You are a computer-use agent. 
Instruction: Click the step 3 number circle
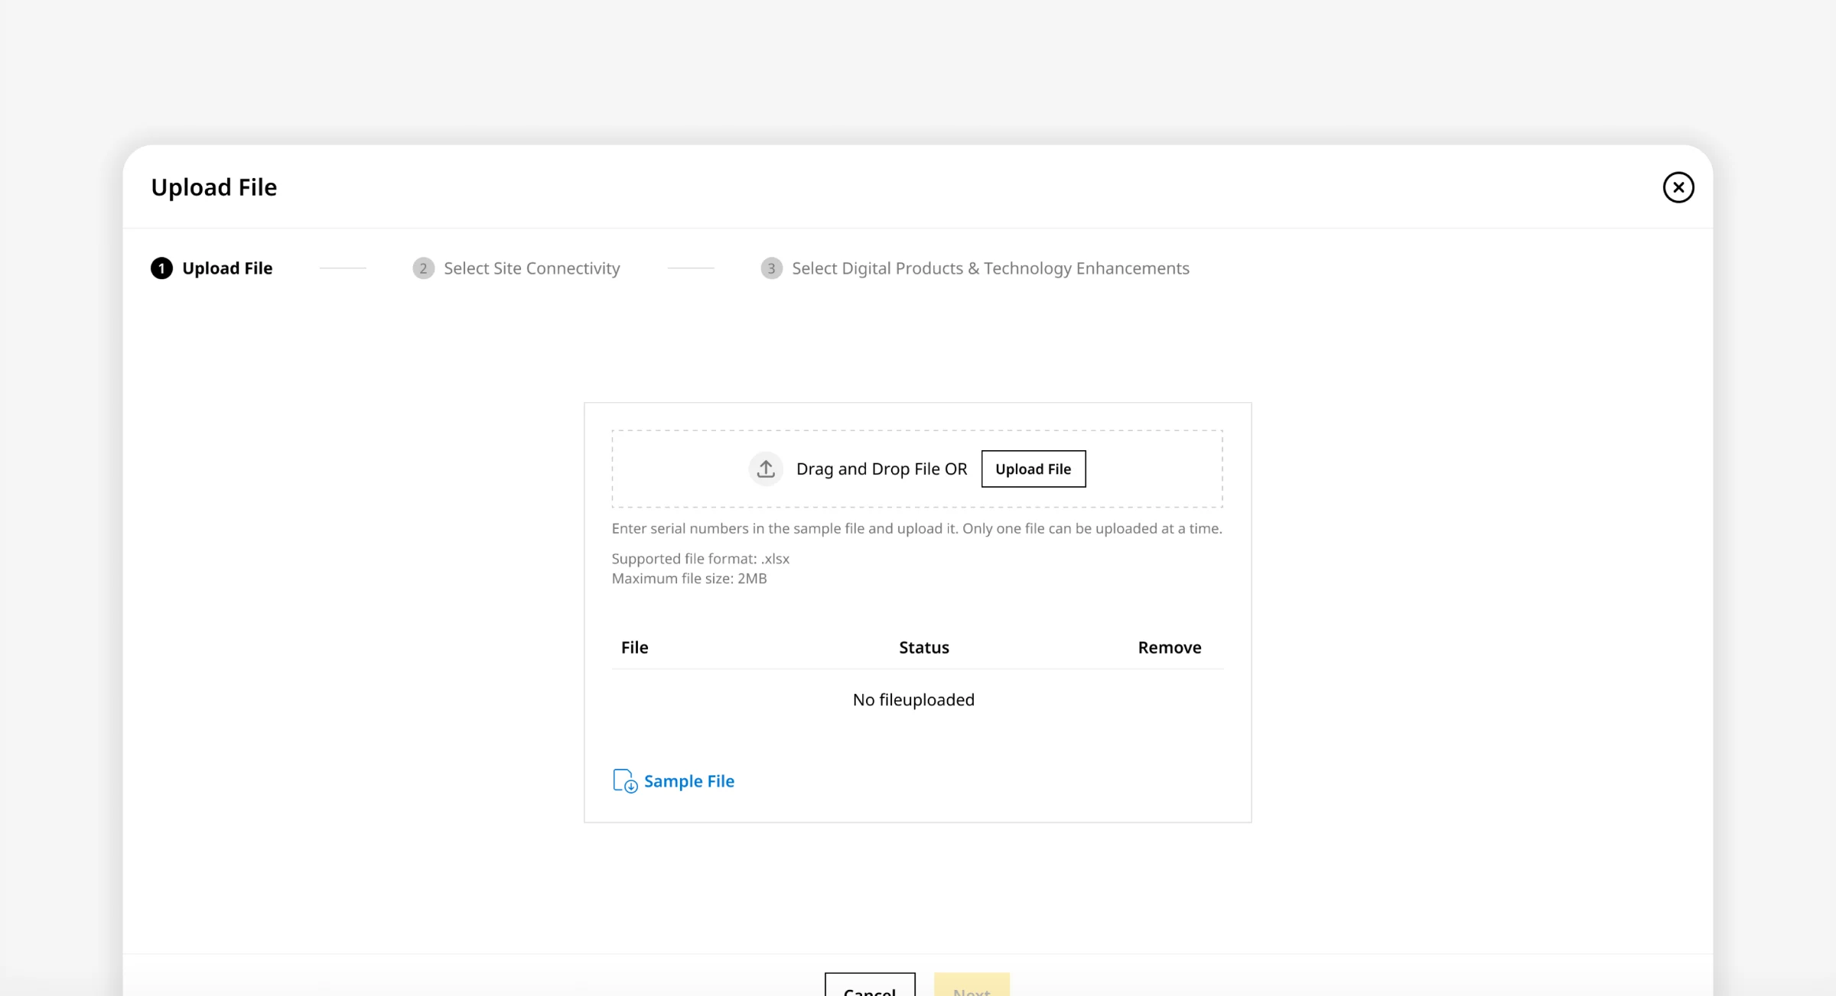(771, 268)
